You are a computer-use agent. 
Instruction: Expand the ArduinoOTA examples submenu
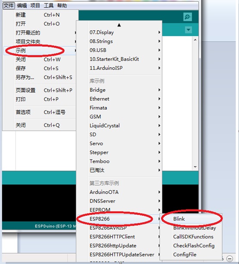[125, 192]
